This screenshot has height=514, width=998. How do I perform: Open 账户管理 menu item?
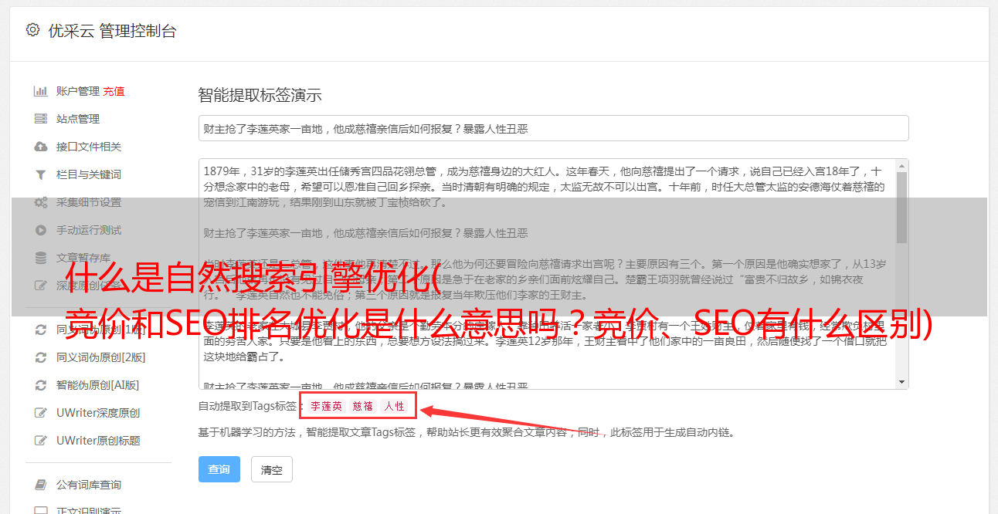pyautogui.click(x=78, y=91)
